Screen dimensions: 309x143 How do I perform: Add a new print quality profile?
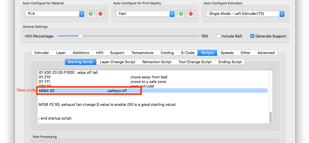point(181,14)
